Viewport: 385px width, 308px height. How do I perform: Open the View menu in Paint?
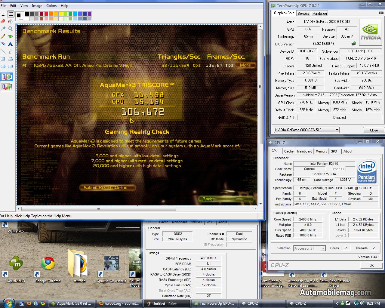click(x=24, y=6)
